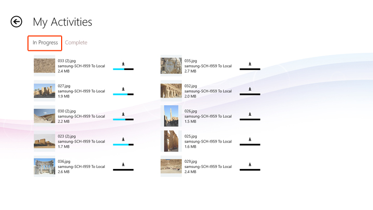Select the 035.jpg statue thumbnail

[x=171, y=66]
